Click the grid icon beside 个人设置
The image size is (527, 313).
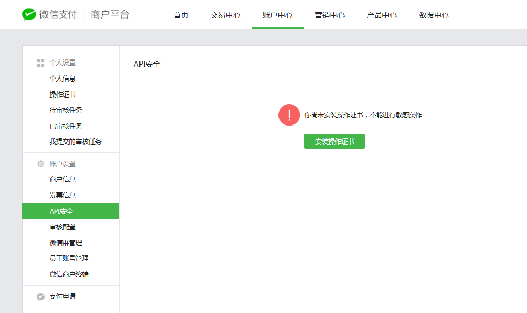point(40,62)
